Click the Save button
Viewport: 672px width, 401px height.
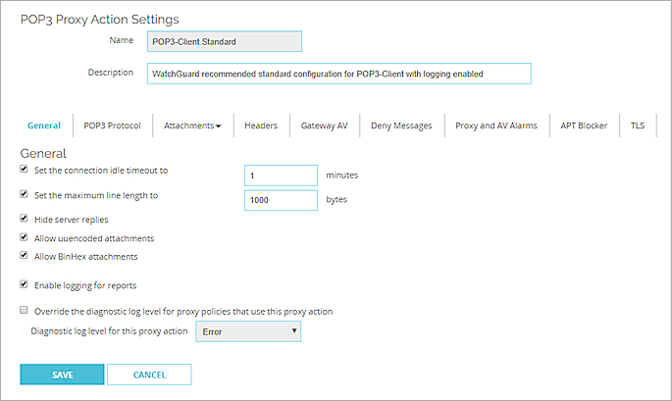(x=61, y=375)
